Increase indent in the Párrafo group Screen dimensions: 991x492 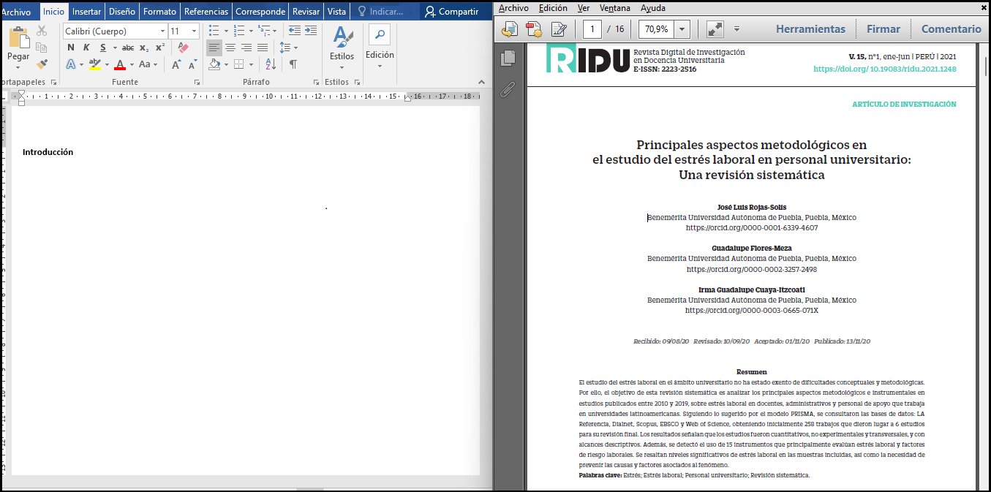tap(311, 31)
